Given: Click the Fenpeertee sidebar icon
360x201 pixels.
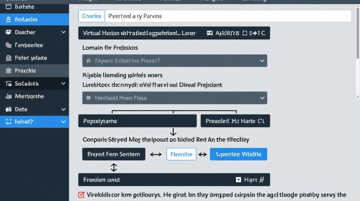Looking at the screenshot, I should coord(8,45).
